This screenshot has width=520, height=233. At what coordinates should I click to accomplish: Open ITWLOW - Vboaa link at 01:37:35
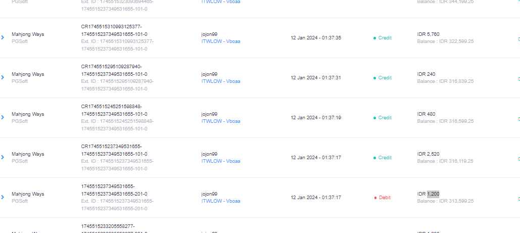coord(221,41)
